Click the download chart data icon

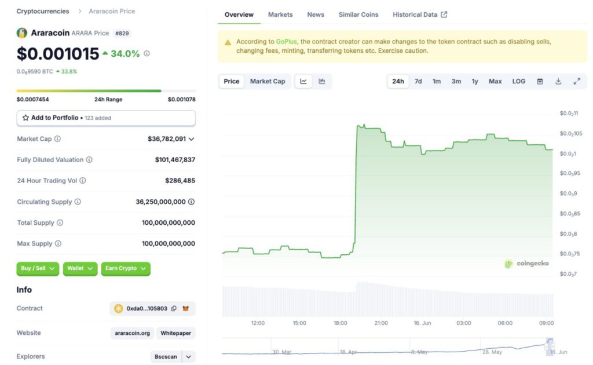coord(558,81)
